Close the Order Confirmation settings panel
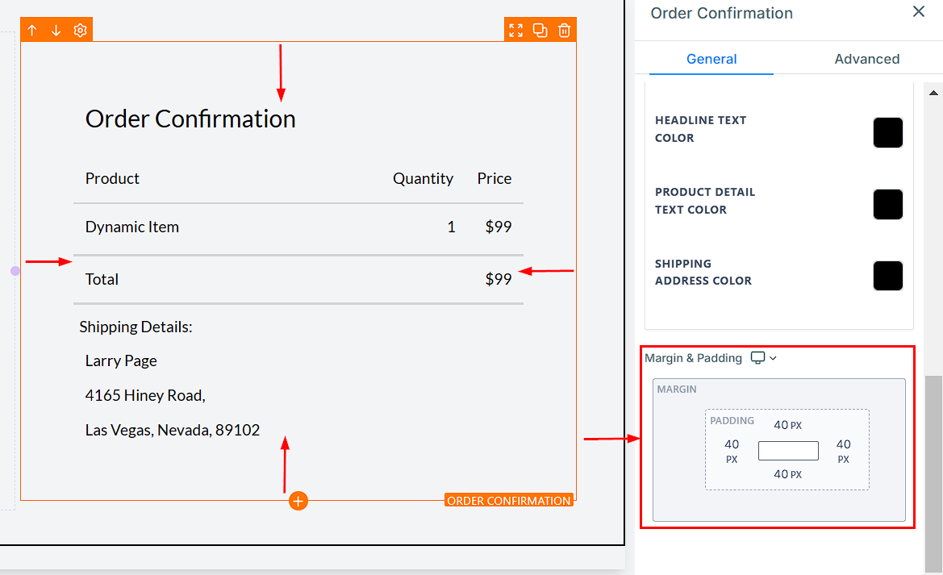Image resolution: width=943 pixels, height=575 pixels. click(x=918, y=12)
